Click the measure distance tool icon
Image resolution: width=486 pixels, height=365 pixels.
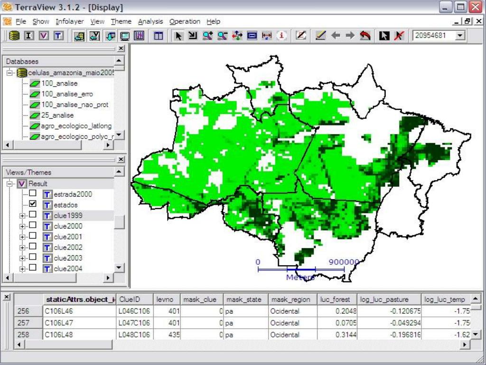pyautogui.click(x=267, y=36)
